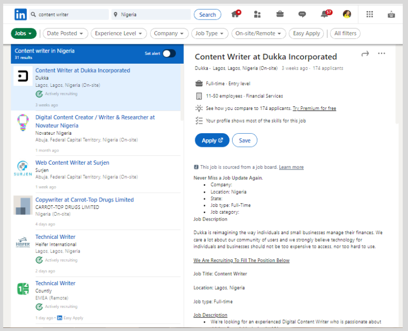Click the Surjen company logo
The width and height of the screenshot is (408, 331).
(23, 168)
